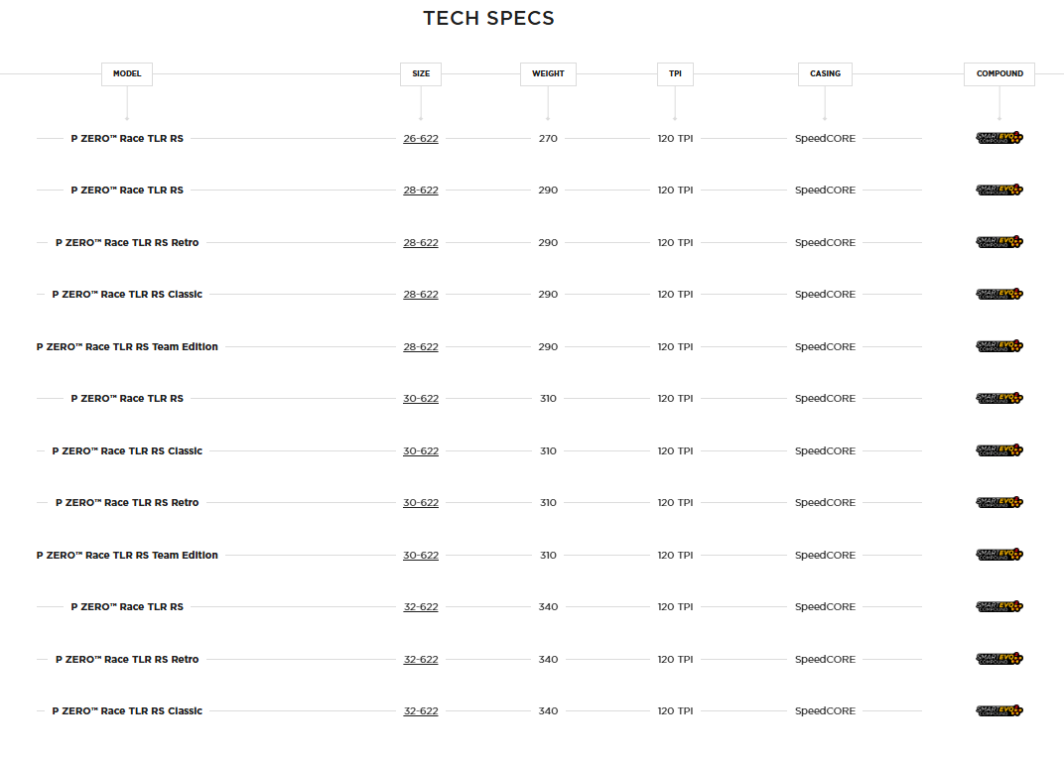Select the TPI column header
Screen dimensions: 1064x766
tap(675, 74)
